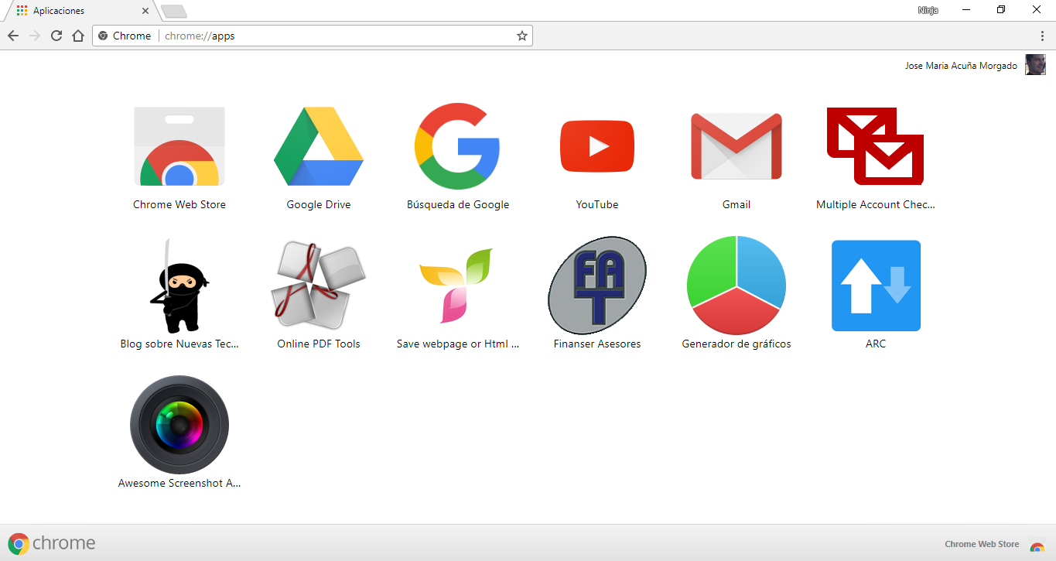Click the Ninja profile button in title bar
This screenshot has height=561, width=1056.
tap(928, 10)
